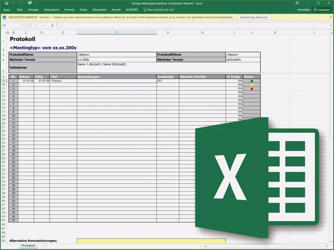This screenshot has height=250, width=334.
Task: Open the Quick Access Toolbar customization arrow
Action: click(x=36, y=3)
